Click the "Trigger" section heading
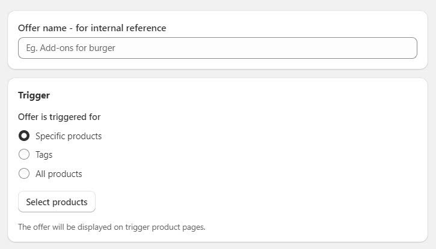This screenshot has height=249, width=436. [x=34, y=95]
